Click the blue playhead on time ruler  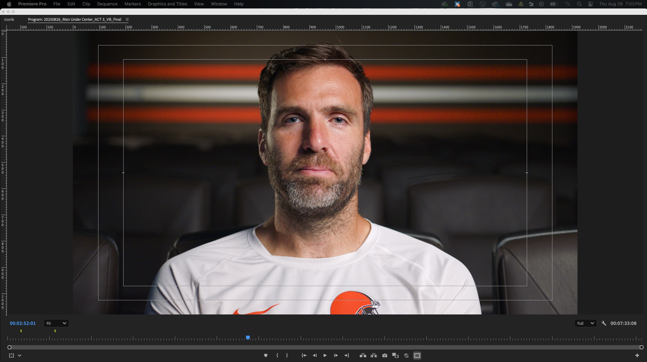(248, 338)
